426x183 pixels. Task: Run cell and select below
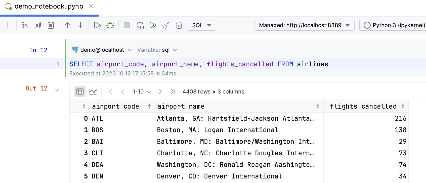[x=97, y=25]
